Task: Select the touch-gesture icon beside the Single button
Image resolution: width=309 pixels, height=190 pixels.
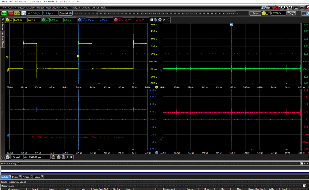Action: (x=24, y=13)
